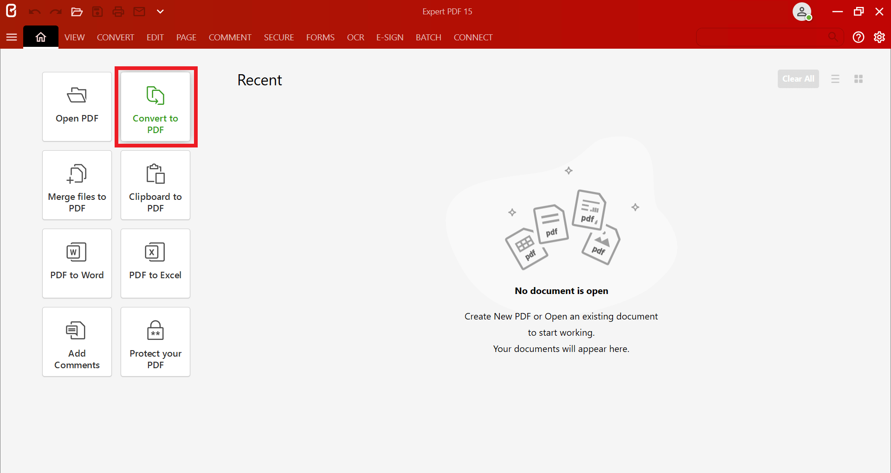Click the user account avatar
The image size is (891, 473).
[802, 12]
